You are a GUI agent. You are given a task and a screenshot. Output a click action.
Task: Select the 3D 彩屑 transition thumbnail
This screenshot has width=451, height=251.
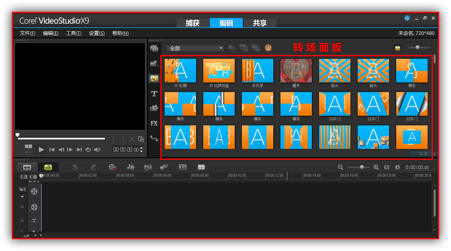click(180, 71)
